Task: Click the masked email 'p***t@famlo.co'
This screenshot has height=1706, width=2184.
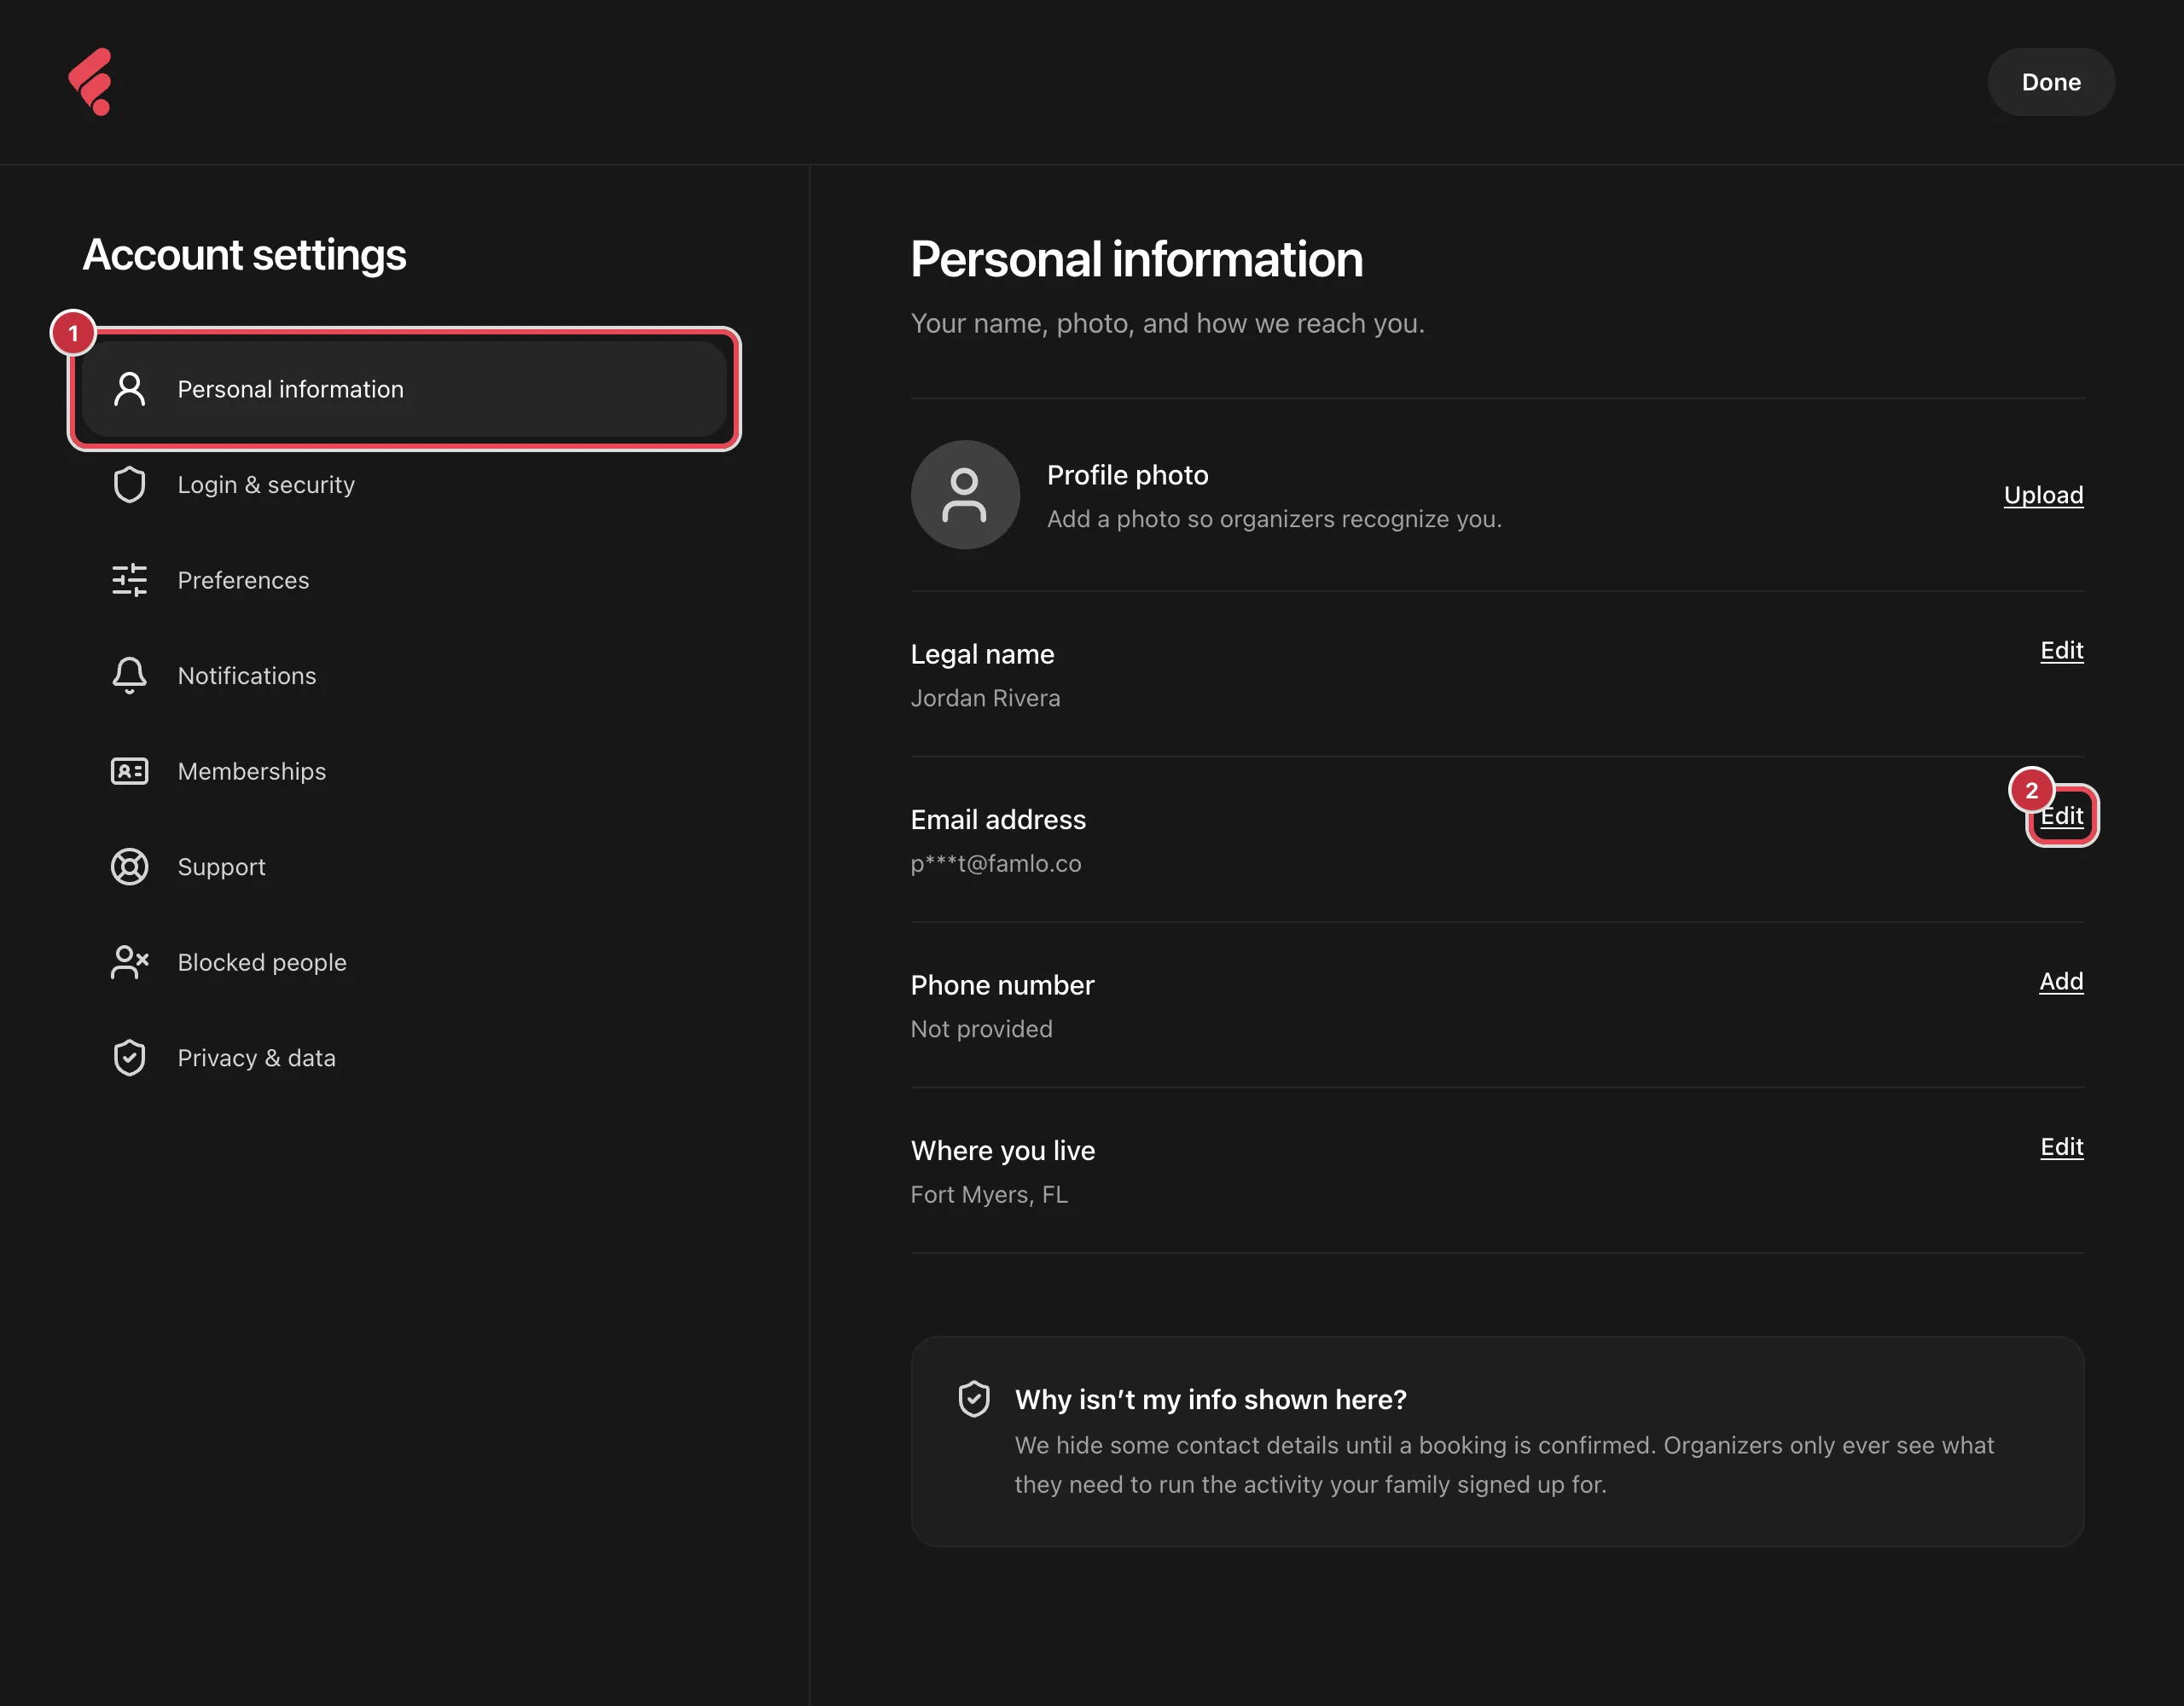Action: 996,863
